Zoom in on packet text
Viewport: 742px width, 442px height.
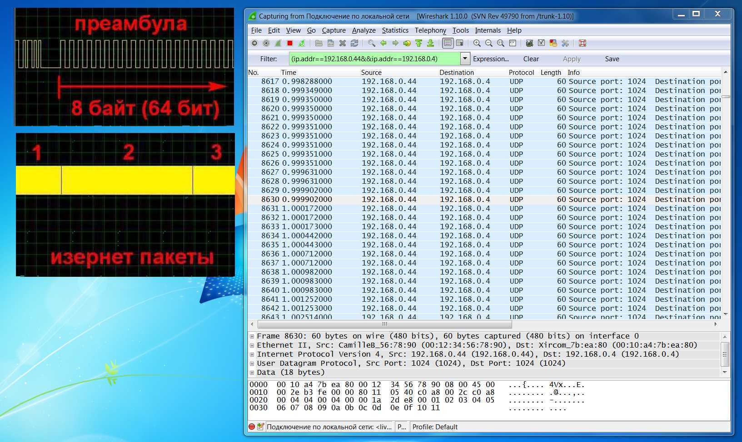(x=477, y=43)
